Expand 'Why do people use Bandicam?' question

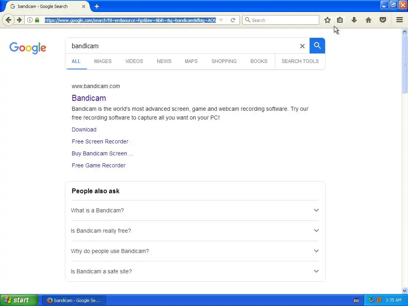point(195,251)
